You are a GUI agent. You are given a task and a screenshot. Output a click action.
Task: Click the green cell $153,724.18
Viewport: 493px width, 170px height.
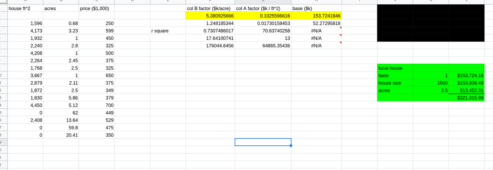pos(466,76)
